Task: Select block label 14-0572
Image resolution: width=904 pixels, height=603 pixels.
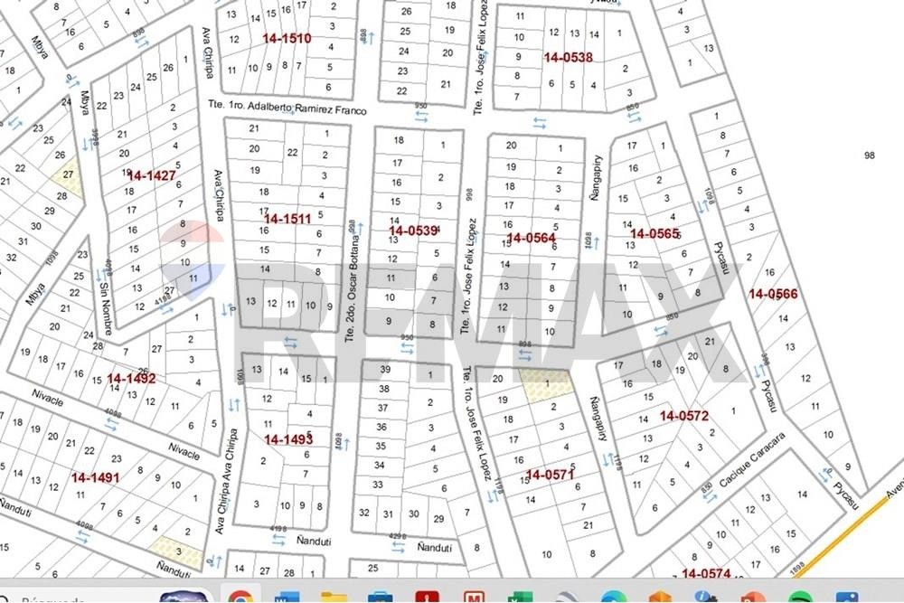Action: 684,416
